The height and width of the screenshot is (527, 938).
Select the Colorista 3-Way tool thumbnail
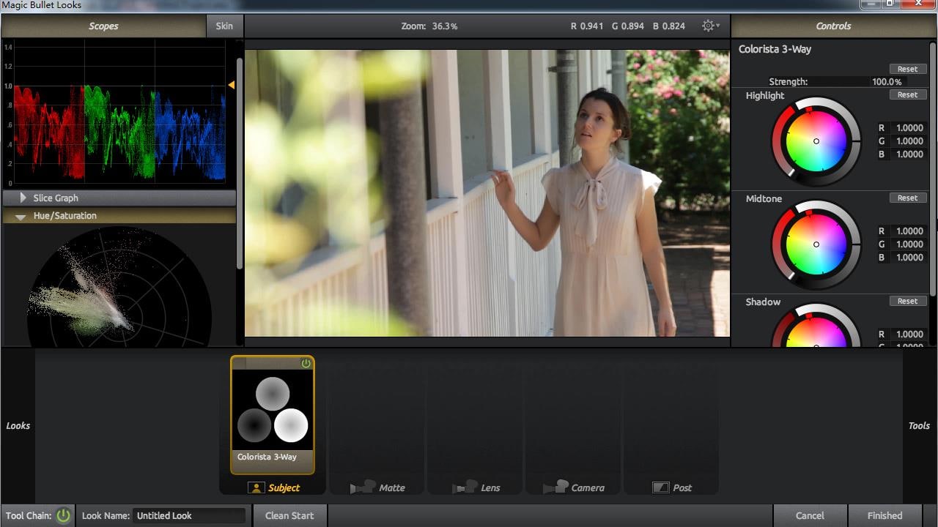click(x=272, y=415)
